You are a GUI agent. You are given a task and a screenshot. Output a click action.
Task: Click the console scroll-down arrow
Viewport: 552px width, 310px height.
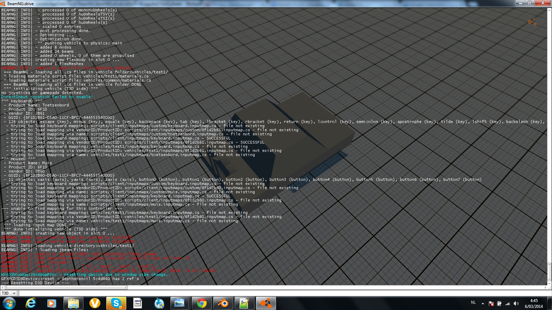click(549, 283)
